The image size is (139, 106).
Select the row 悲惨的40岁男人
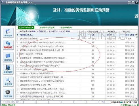point(76,35)
